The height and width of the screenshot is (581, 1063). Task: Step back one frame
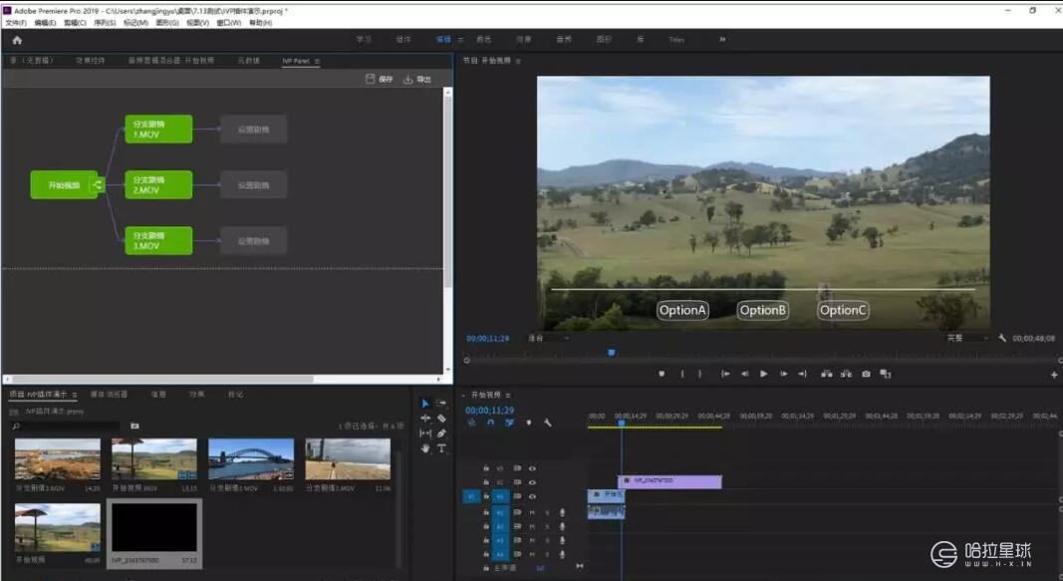tap(744, 374)
